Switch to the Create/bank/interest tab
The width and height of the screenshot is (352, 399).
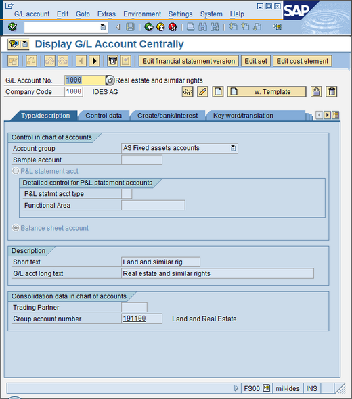tap(168, 116)
